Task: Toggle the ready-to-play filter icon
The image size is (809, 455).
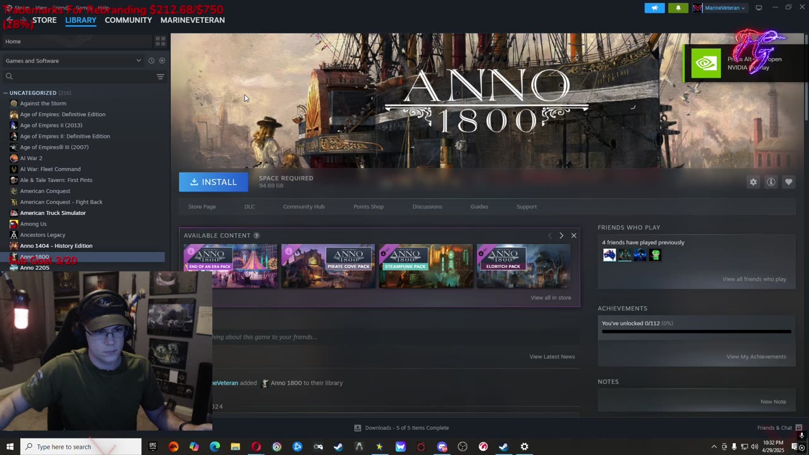Action: [x=162, y=61]
